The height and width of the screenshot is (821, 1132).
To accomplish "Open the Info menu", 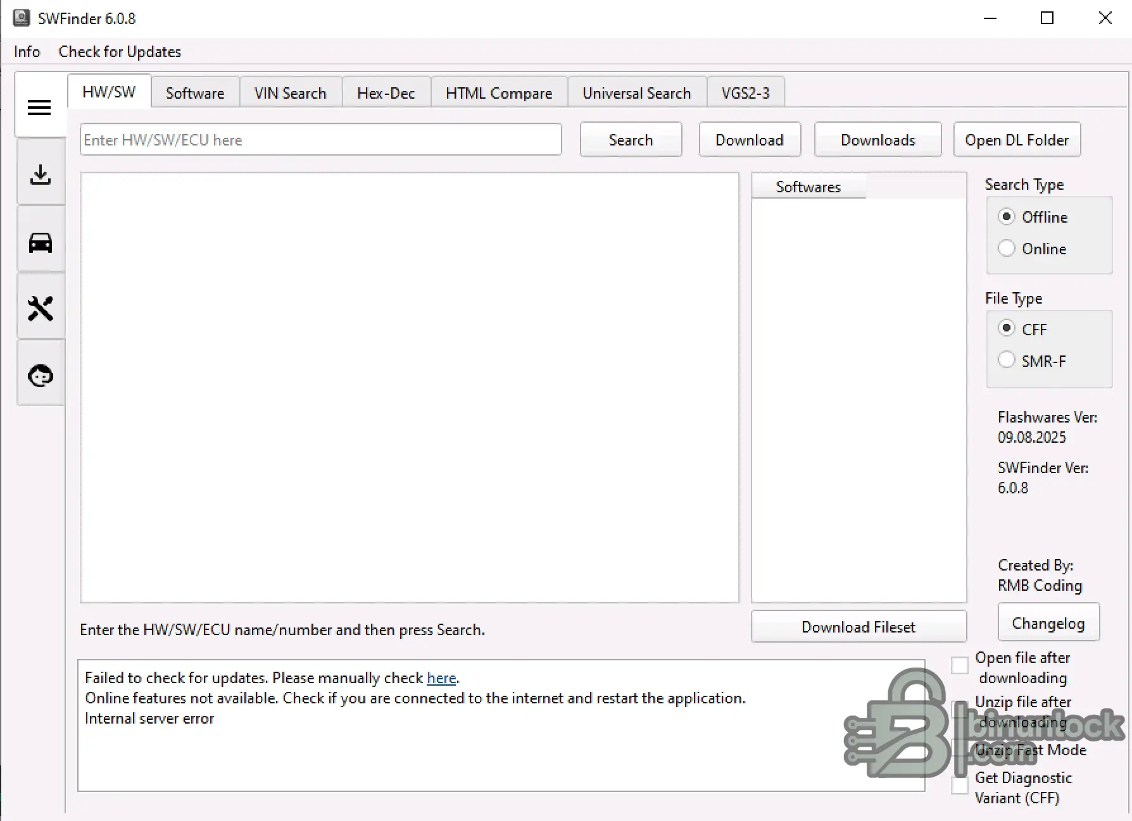I will [x=26, y=51].
